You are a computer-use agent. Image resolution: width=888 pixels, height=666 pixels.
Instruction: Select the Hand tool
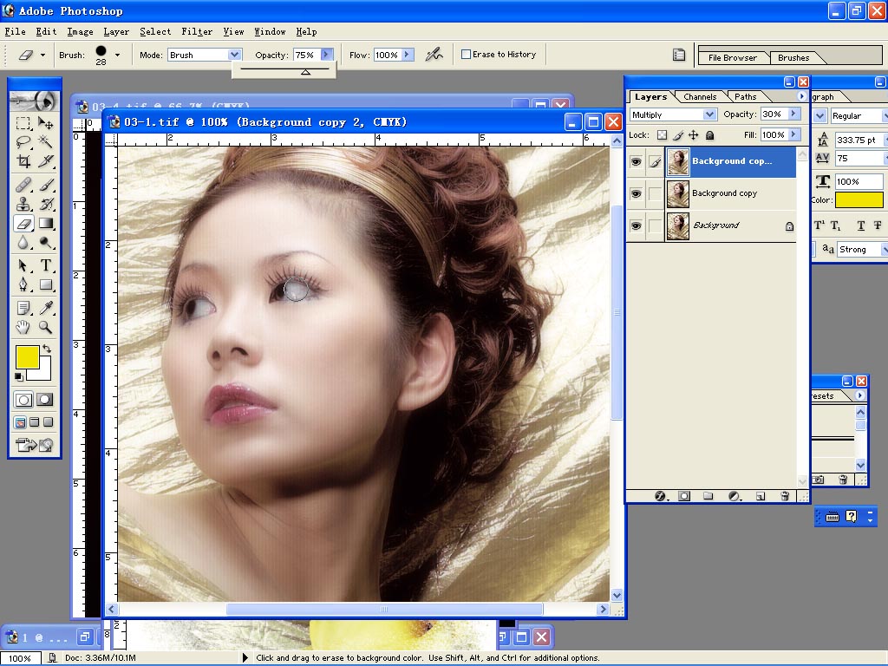coord(23,327)
